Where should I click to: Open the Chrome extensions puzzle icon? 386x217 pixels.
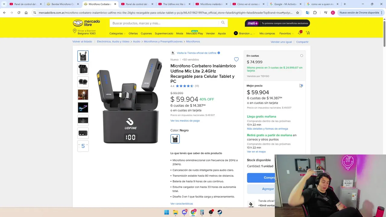(x=315, y=13)
